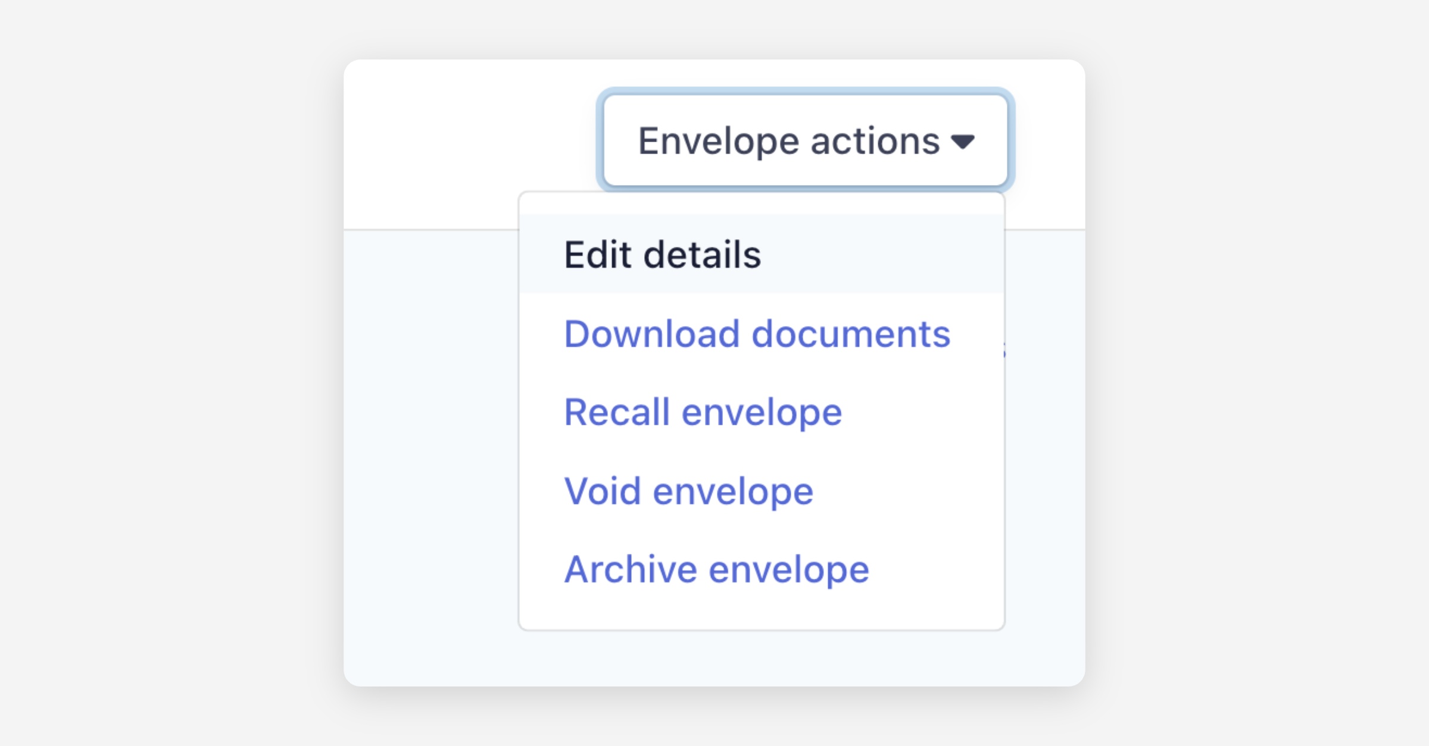Select Download documents in the dropdown
This screenshot has height=746, width=1429.
(x=757, y=334)
